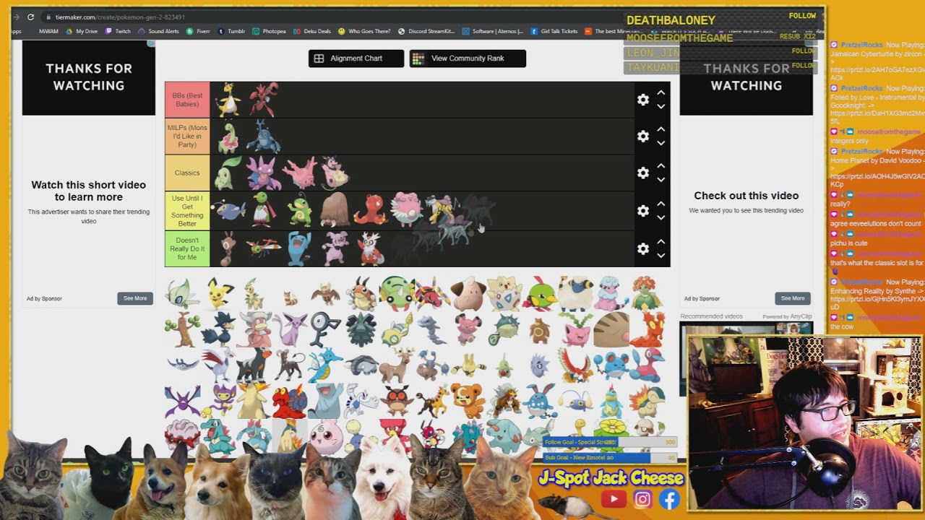Pick Cyndaquil from the unranked pool
This screenshot has width=925, height=520.
647,402
